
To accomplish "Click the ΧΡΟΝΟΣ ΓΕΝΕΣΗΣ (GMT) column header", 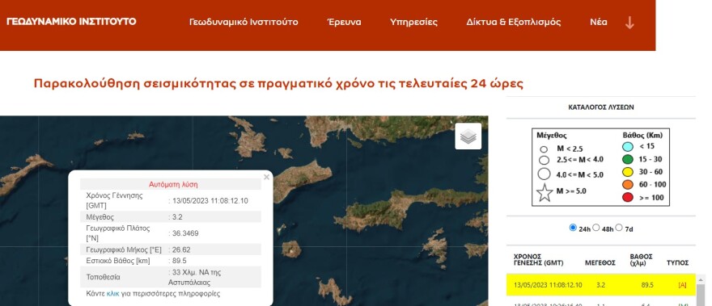I will 539,260.
